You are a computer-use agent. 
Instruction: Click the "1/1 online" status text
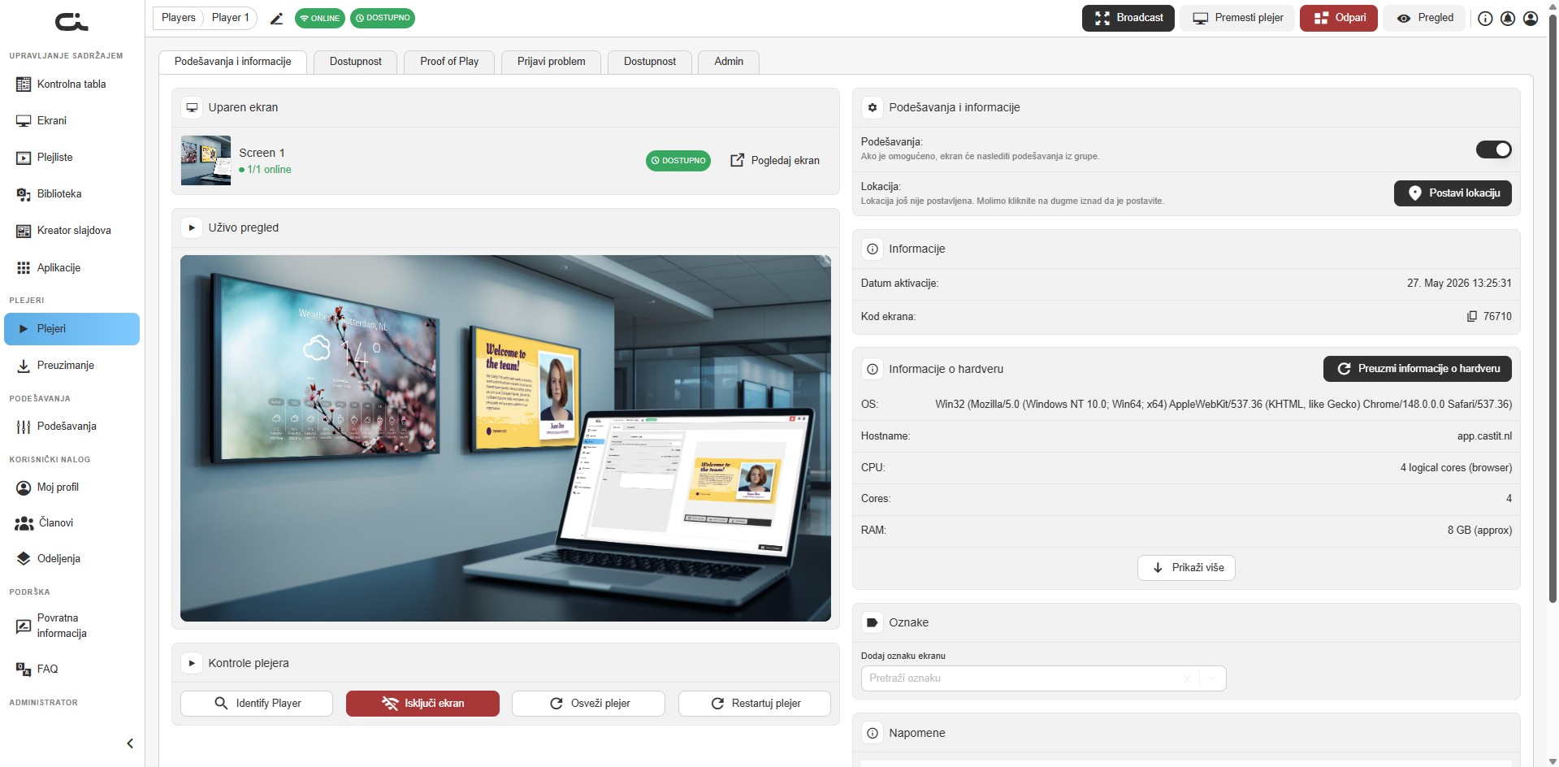point(269,170)
